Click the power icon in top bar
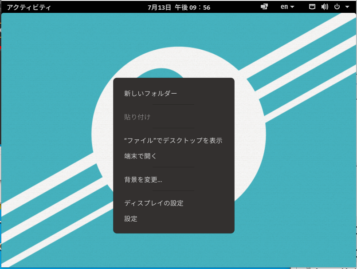The width and height of the screenshot is (357, 269). click(337, 7)
